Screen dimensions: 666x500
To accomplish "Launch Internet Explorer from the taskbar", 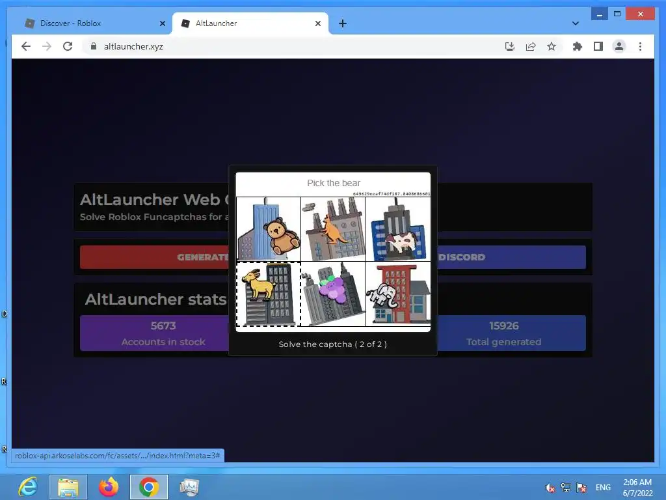I will pyautogui.click(x=28, y=487).
